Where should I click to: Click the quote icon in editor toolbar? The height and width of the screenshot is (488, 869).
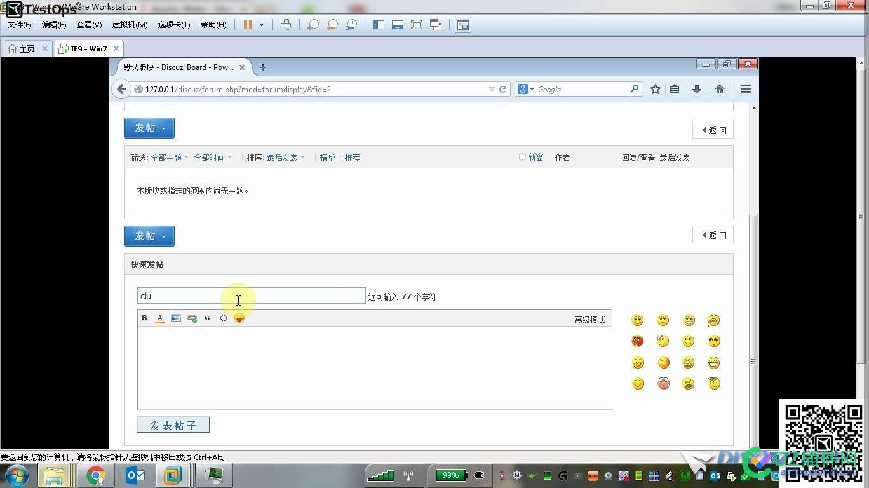coord(208,318)
